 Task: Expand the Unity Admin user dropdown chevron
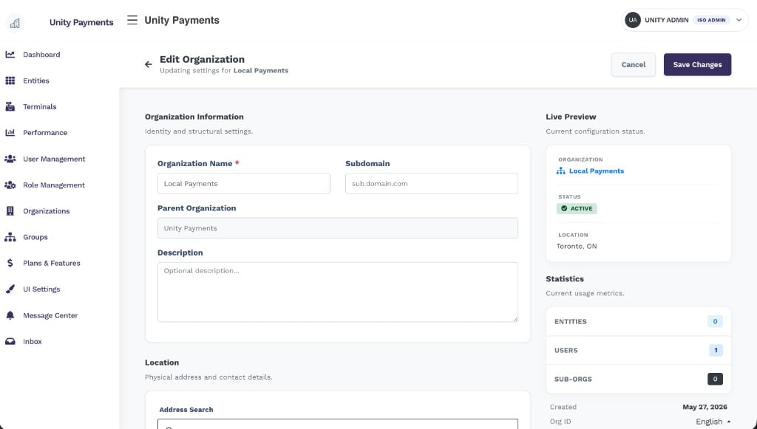click(739, 20)
